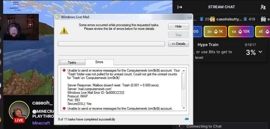Click the error list scroll down arrow
Viewport: 270px width, 129px height.
click(x=184, y=108)
